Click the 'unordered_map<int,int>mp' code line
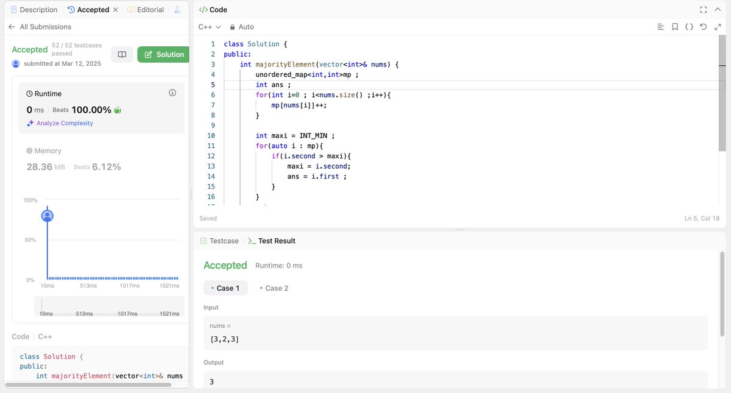The height and width of the screenshot is (393, 731). click(306, 74)
